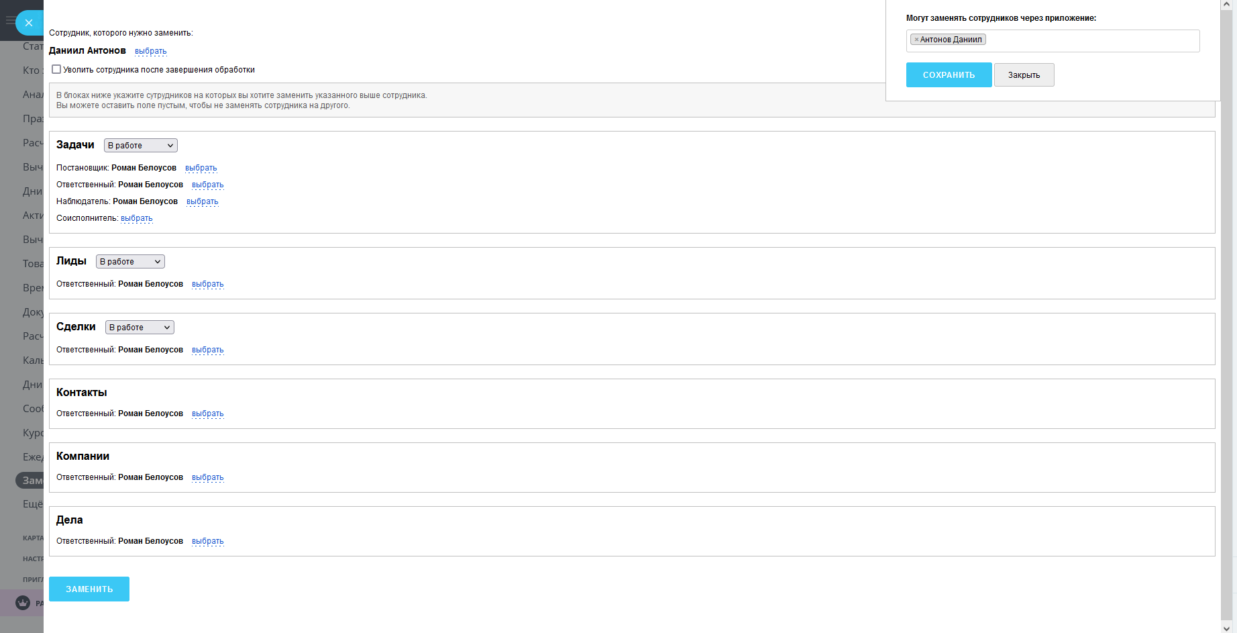
Task: Click 'выбрать' for Ответственный in Дела
Action: point(208,541)
